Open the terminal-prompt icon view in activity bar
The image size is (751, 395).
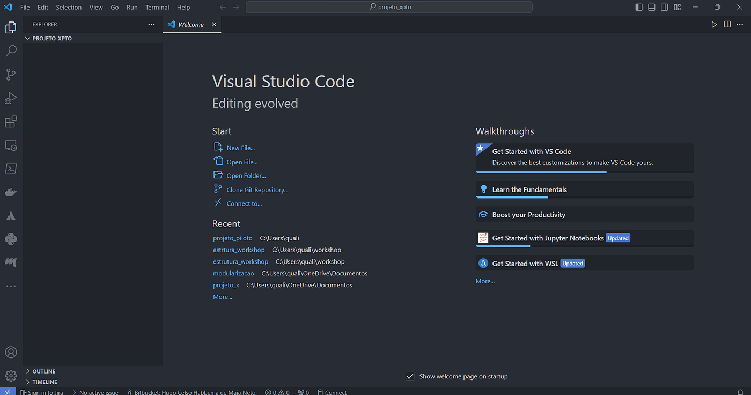tap(11, 169)
